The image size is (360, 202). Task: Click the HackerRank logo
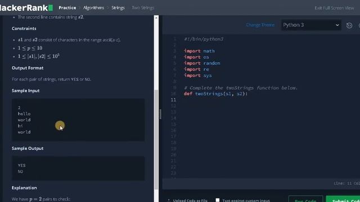26,8
